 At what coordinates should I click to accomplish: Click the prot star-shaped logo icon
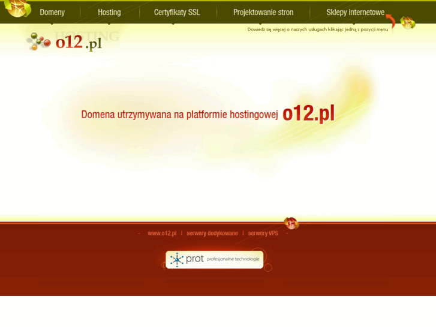(x=177, y=260)
